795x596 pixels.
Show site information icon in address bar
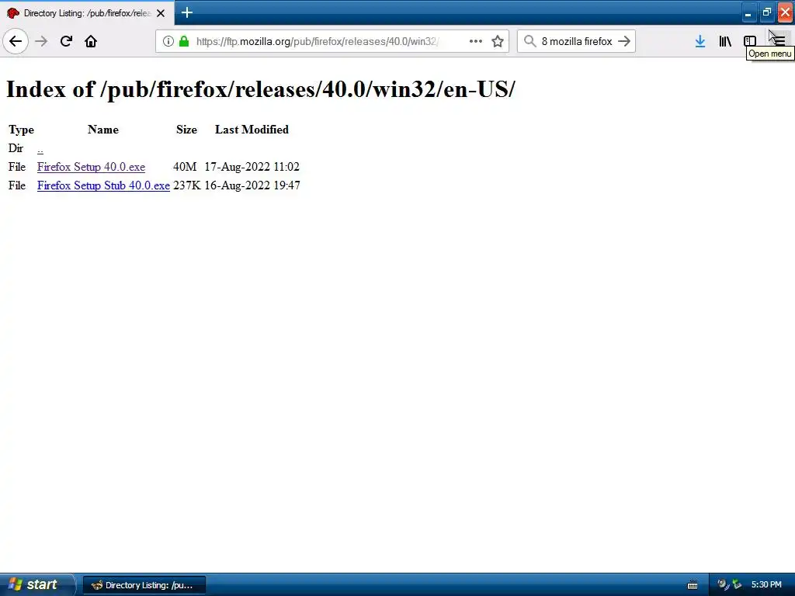coord(168,41)
